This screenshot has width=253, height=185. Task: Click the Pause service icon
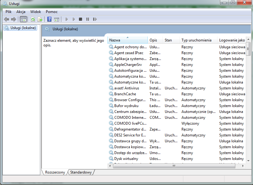point(88,19)
